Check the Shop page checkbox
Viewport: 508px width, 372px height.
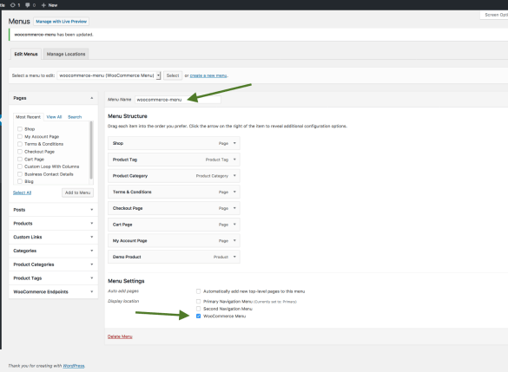20,128
